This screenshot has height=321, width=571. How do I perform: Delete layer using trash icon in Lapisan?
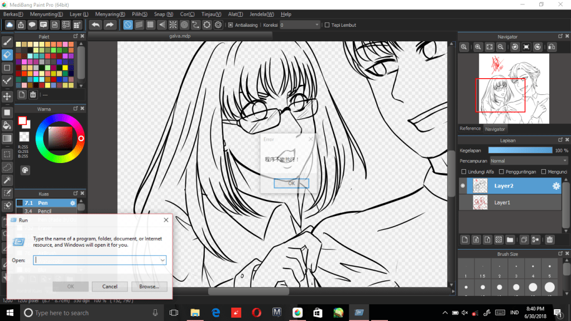pos(550,239)
